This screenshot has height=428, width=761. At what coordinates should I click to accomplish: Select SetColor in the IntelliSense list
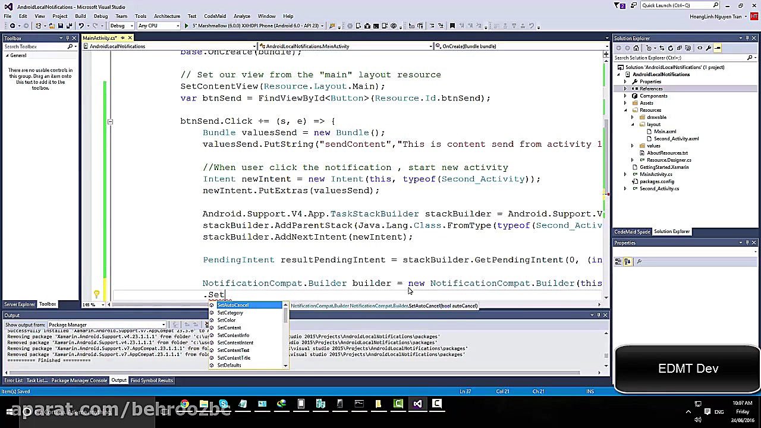pyautogui.click(x=227, y=320)
